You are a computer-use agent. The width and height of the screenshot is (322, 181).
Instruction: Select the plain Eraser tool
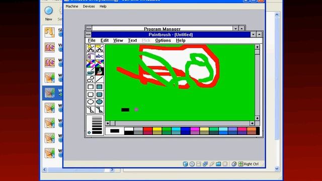[100, 64]
